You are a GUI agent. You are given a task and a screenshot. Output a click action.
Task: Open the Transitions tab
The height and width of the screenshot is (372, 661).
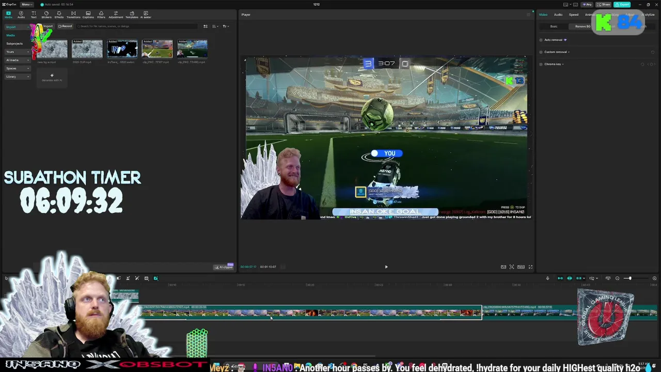(x=73, y=14)
